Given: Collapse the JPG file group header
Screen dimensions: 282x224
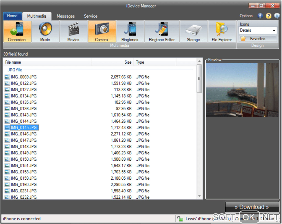Looking at the screenshot, I should pyautogui.click(x=15, y=70).
